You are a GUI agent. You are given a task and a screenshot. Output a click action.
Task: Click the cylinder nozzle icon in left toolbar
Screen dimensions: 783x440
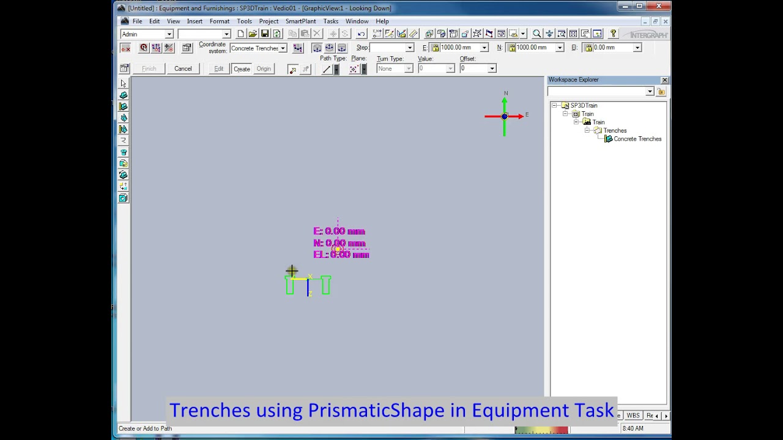pyautogui.click(x=124, y=152)
